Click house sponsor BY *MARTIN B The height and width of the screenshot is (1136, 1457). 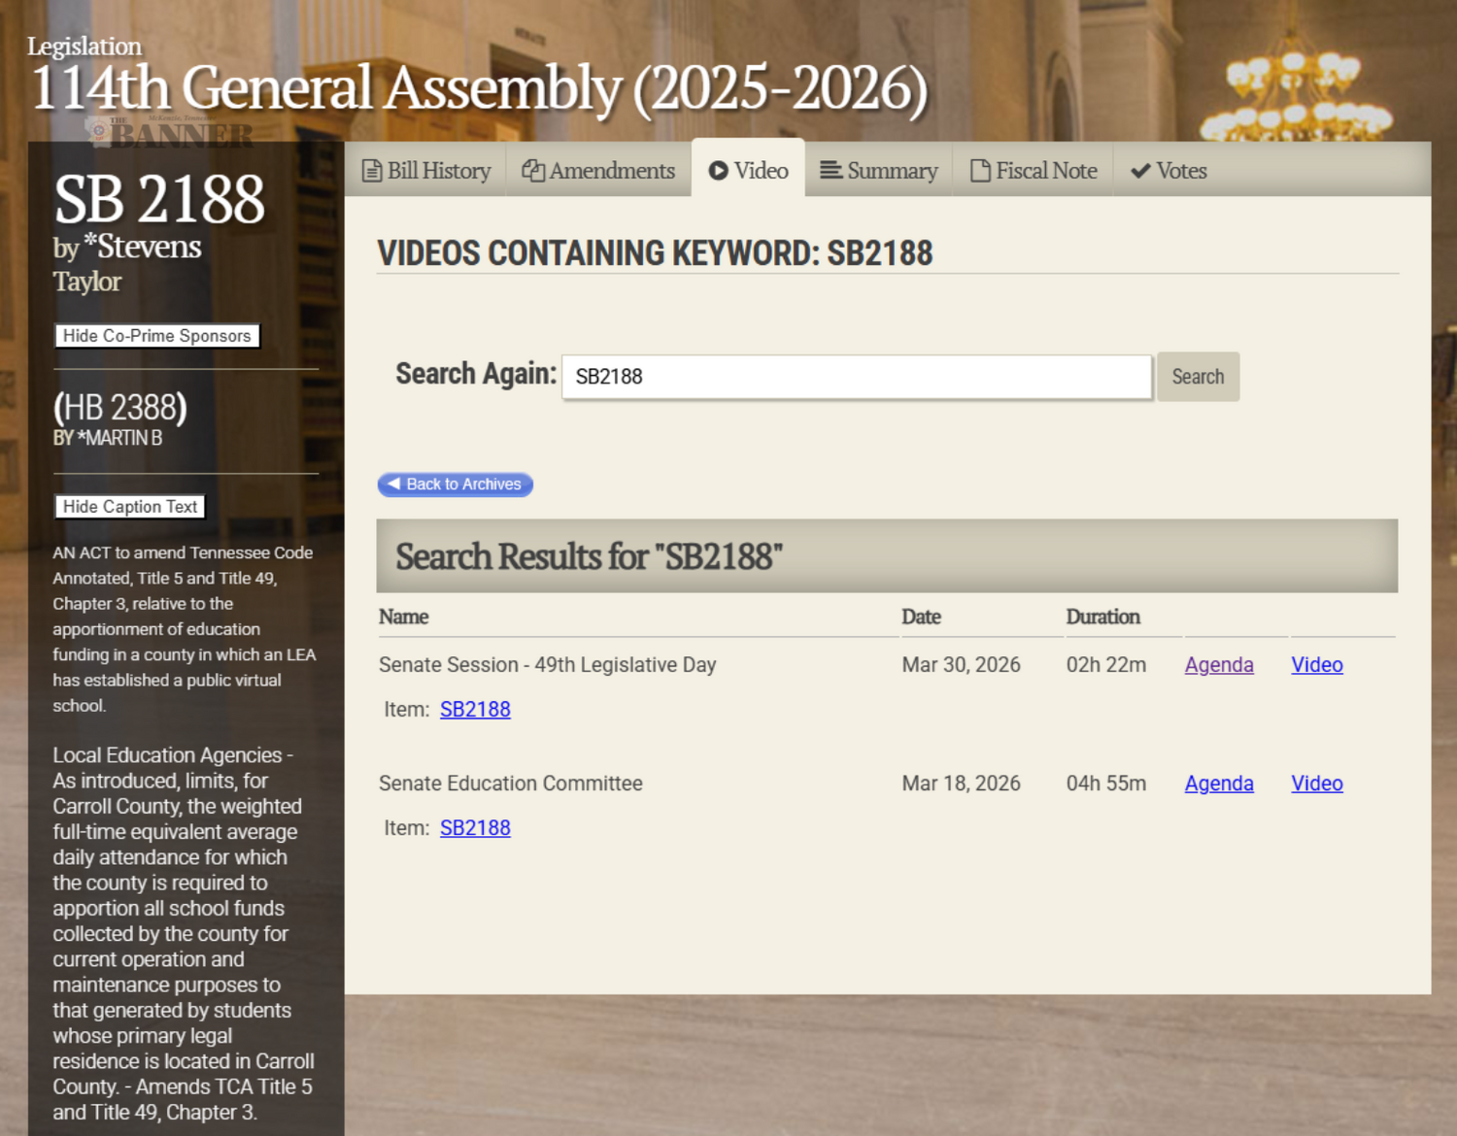coord(108,438)
